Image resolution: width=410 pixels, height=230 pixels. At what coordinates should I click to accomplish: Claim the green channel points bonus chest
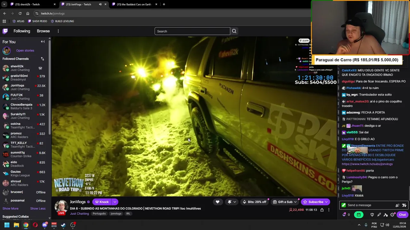click(x=359, y=215)
